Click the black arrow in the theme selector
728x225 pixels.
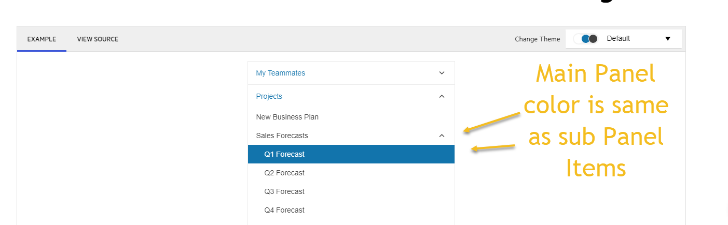coord(668,39)
